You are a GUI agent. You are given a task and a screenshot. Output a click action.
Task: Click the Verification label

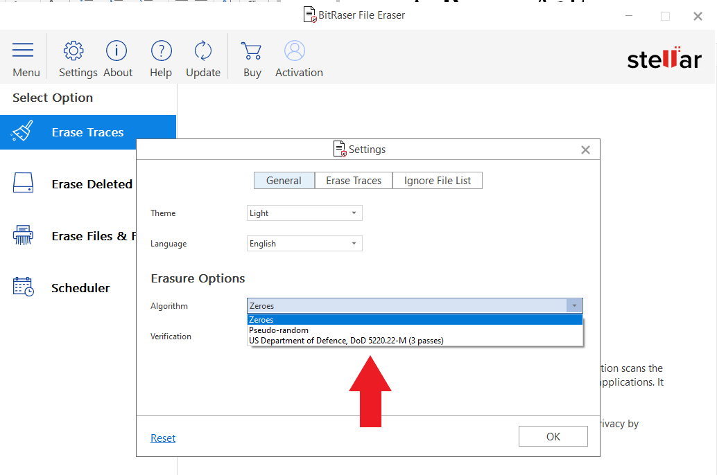point(171,336)
